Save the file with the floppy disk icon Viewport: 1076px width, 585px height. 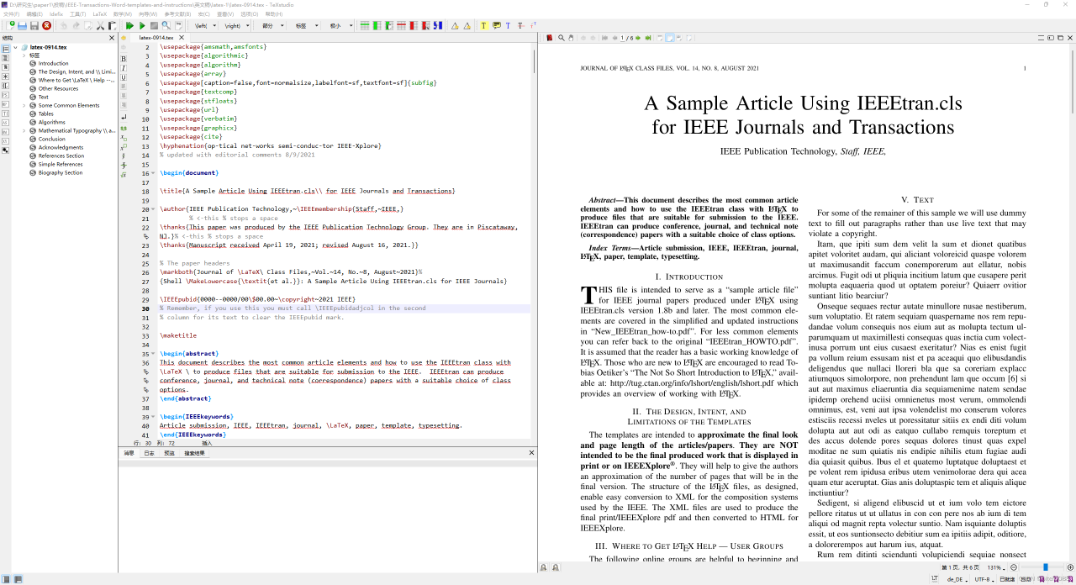pyautogui.click(x=34, y=26)
